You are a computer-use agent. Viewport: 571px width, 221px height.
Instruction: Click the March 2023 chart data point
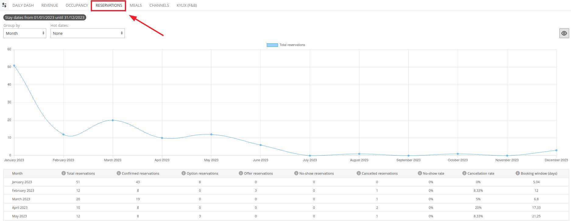(x=113, y=120)
